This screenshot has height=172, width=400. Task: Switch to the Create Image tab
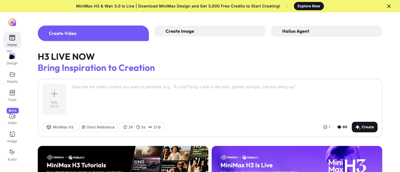[x=210, y=31]
